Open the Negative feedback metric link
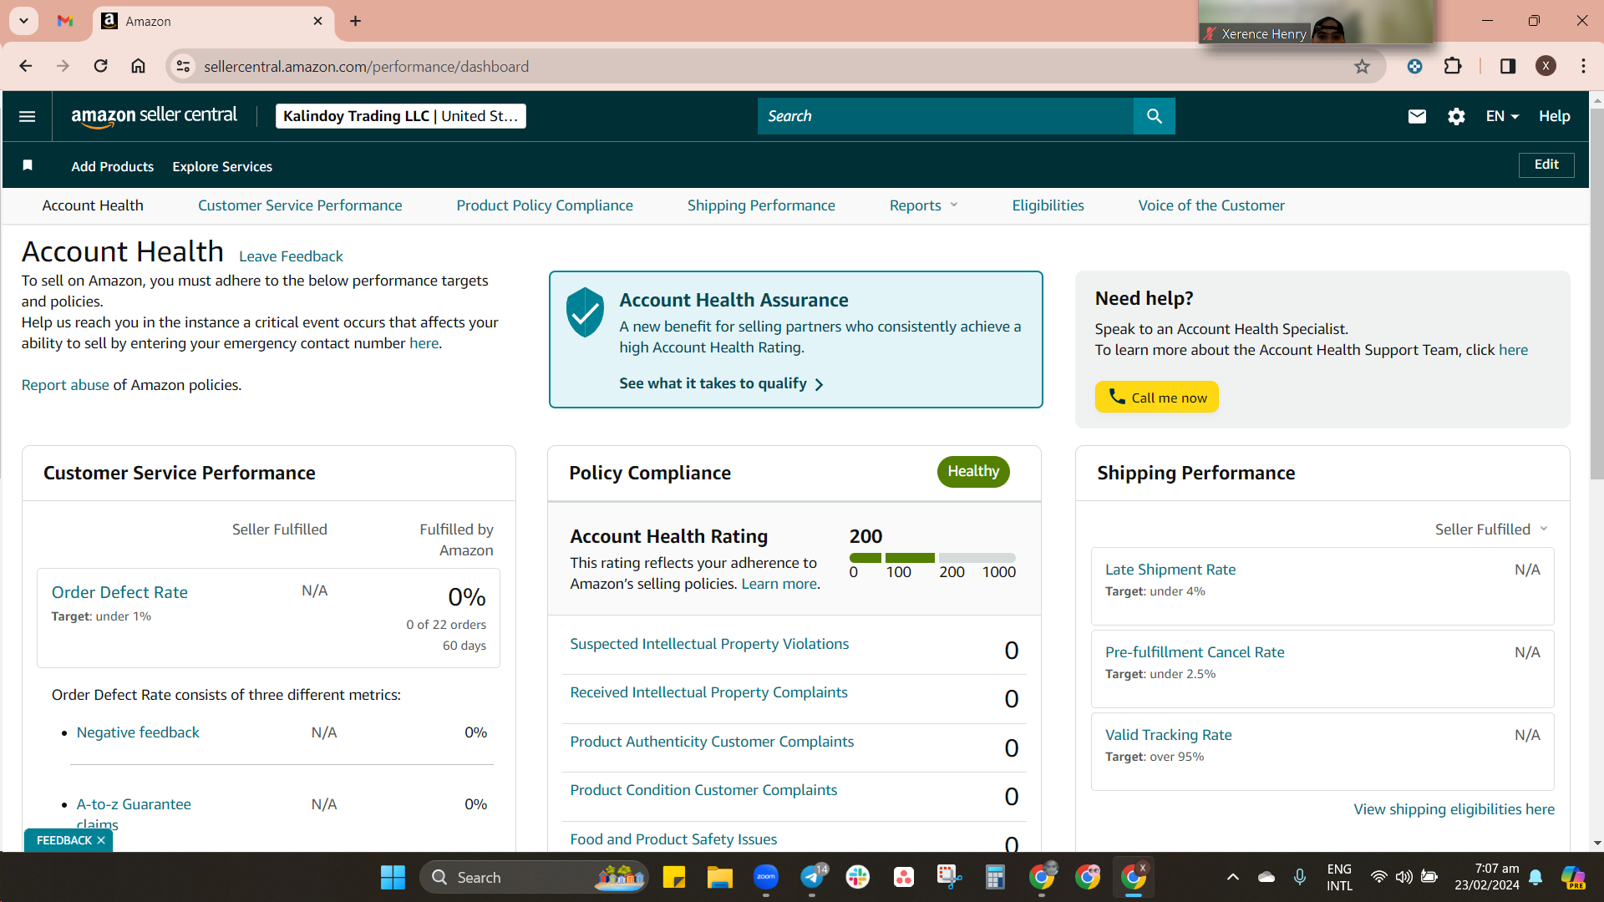 click(138, 732)
